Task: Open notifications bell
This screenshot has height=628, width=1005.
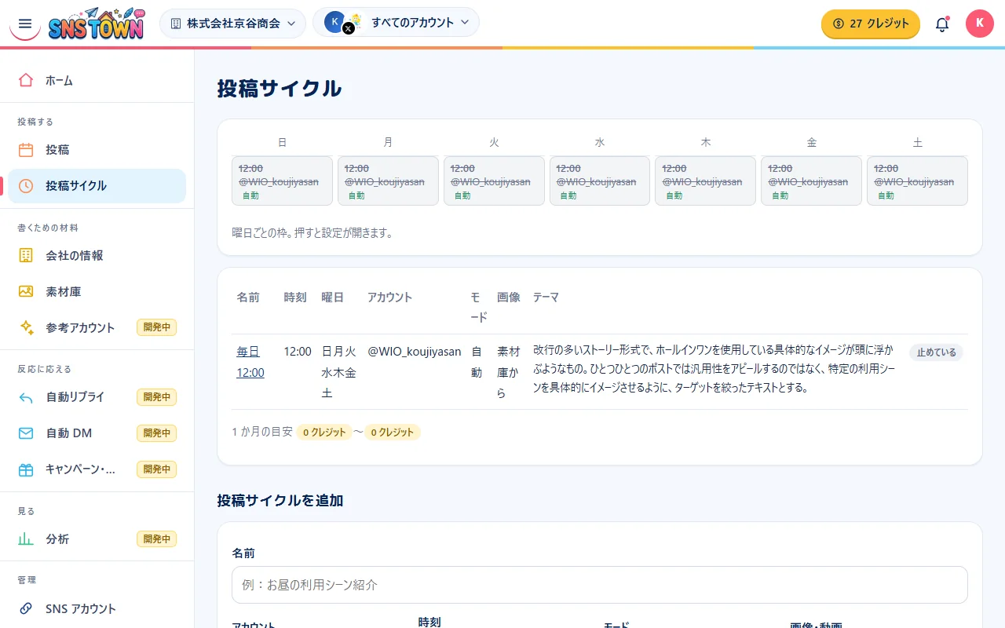Action: (942, 24)
